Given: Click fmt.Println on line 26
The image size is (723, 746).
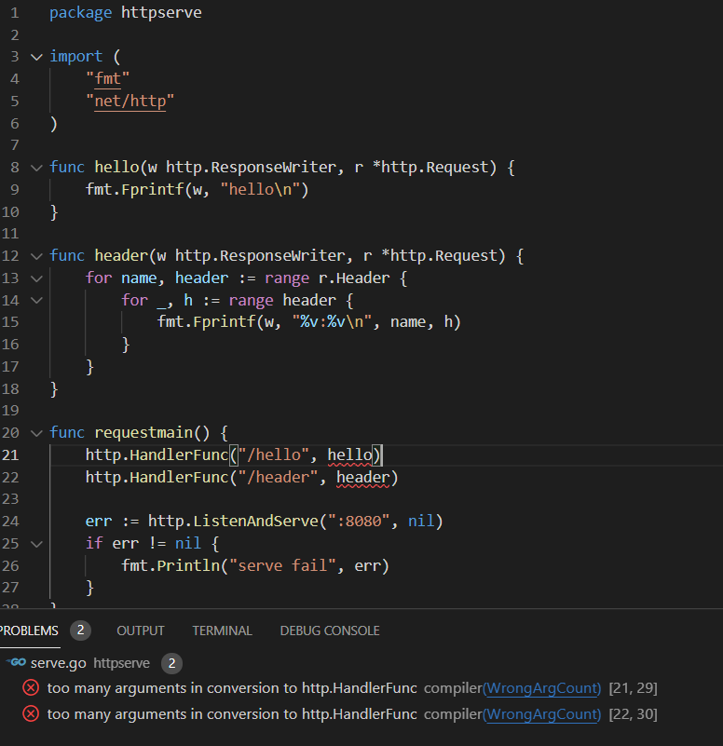Looking at the screenshot, I should (170, 565).
